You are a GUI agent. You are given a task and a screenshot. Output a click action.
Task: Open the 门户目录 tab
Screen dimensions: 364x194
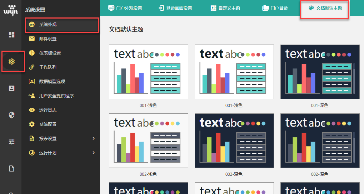coord(275,8)
